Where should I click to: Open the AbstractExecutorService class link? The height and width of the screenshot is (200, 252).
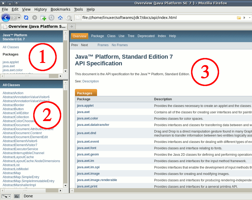[x=20, y=149]
